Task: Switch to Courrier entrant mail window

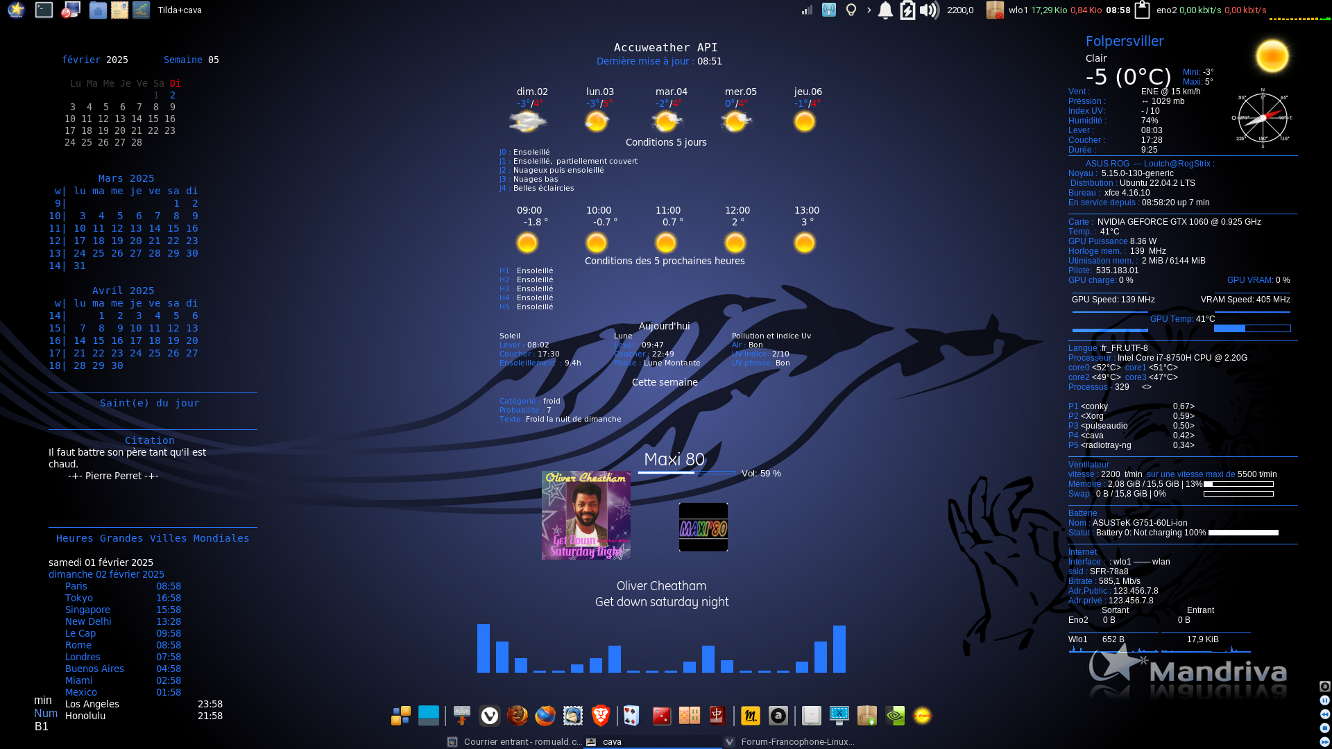Action: (x=514, y=741)
